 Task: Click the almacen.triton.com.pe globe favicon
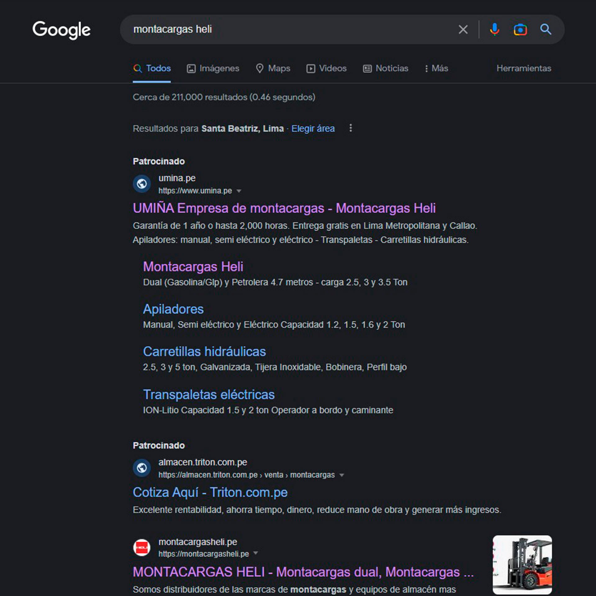[142, 468]
